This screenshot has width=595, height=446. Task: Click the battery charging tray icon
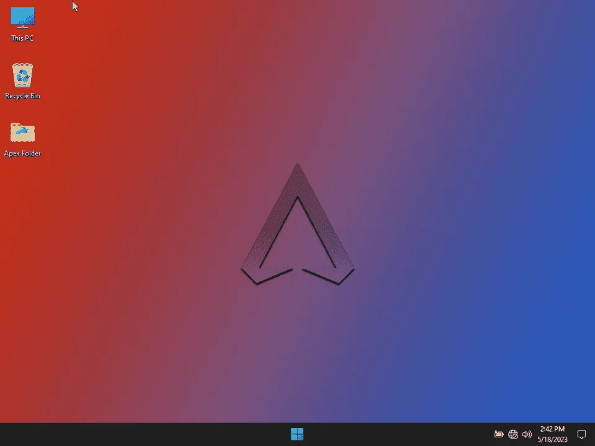click(x=498, y=434)
